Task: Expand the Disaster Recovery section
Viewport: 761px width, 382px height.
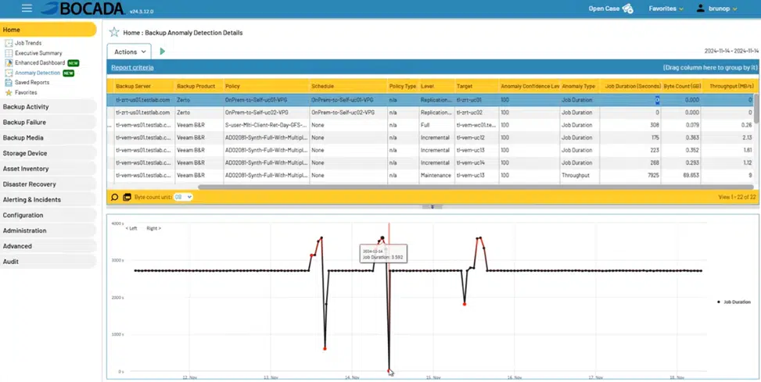Action: tap(48, 184)
